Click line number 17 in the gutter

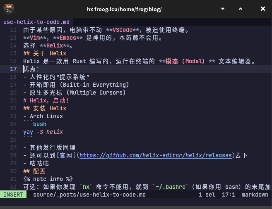[x=14, y=69]
